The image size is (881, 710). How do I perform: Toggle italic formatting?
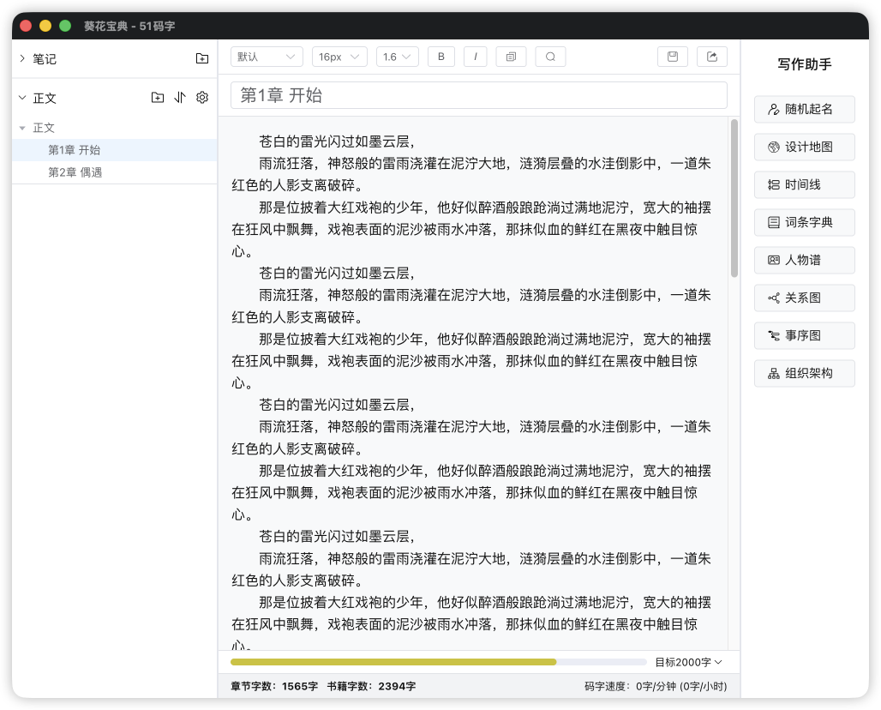475,57
